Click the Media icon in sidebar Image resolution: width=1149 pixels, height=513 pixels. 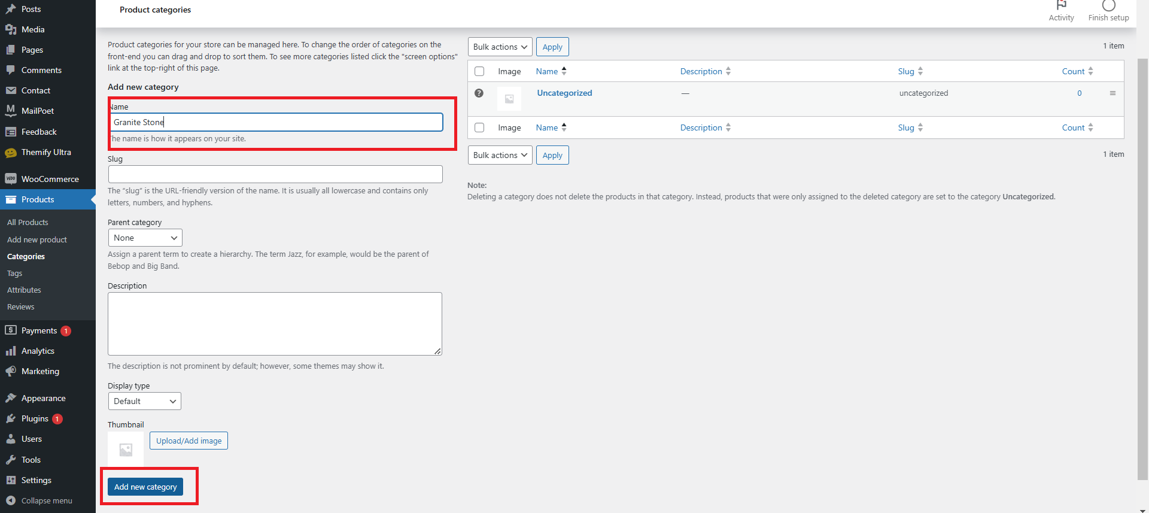pos(11,29)
